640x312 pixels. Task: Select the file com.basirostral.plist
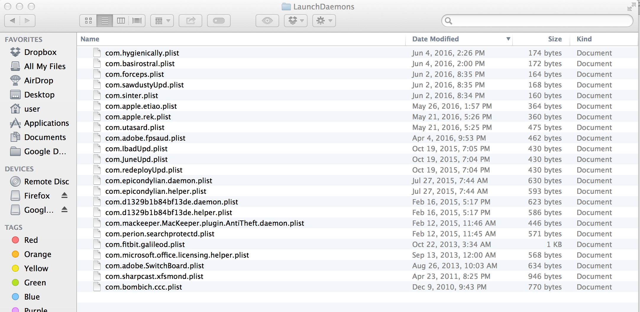(357, 64)
